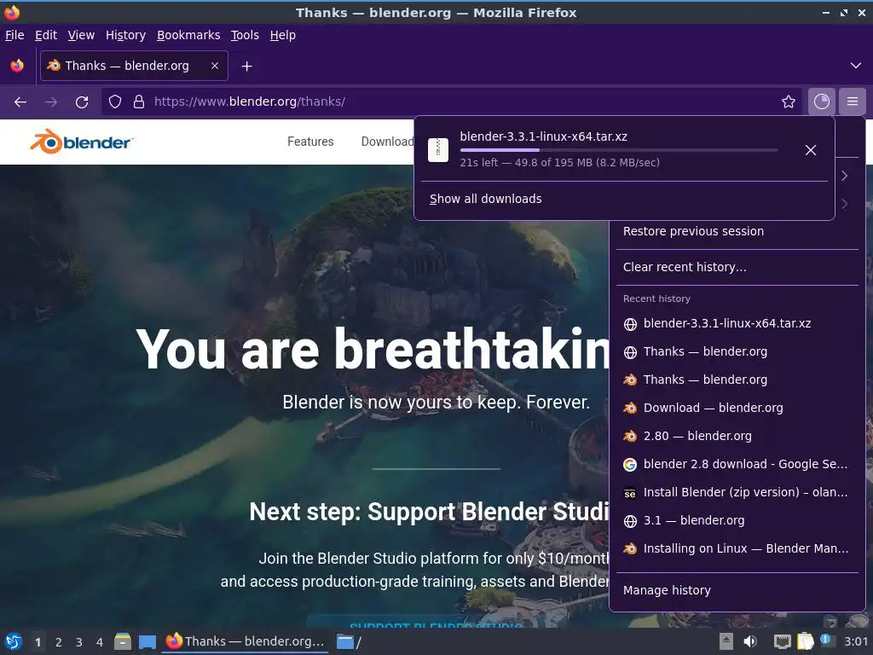The width and height of the screenshot is (873, 655).
Task: Open the Tools menu
Action: [x=245, y=35]
